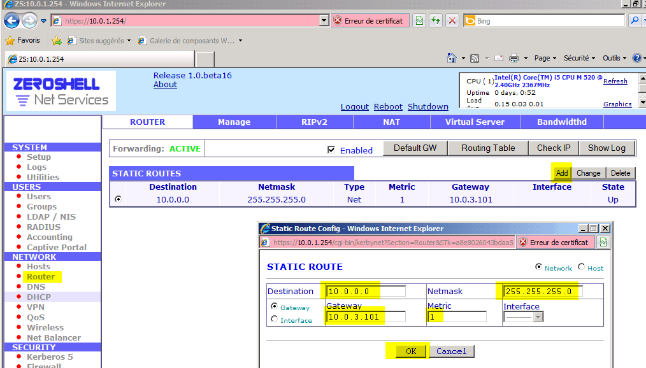
Task: Click the add to favorites bar star icon
Action: point(57,40)
